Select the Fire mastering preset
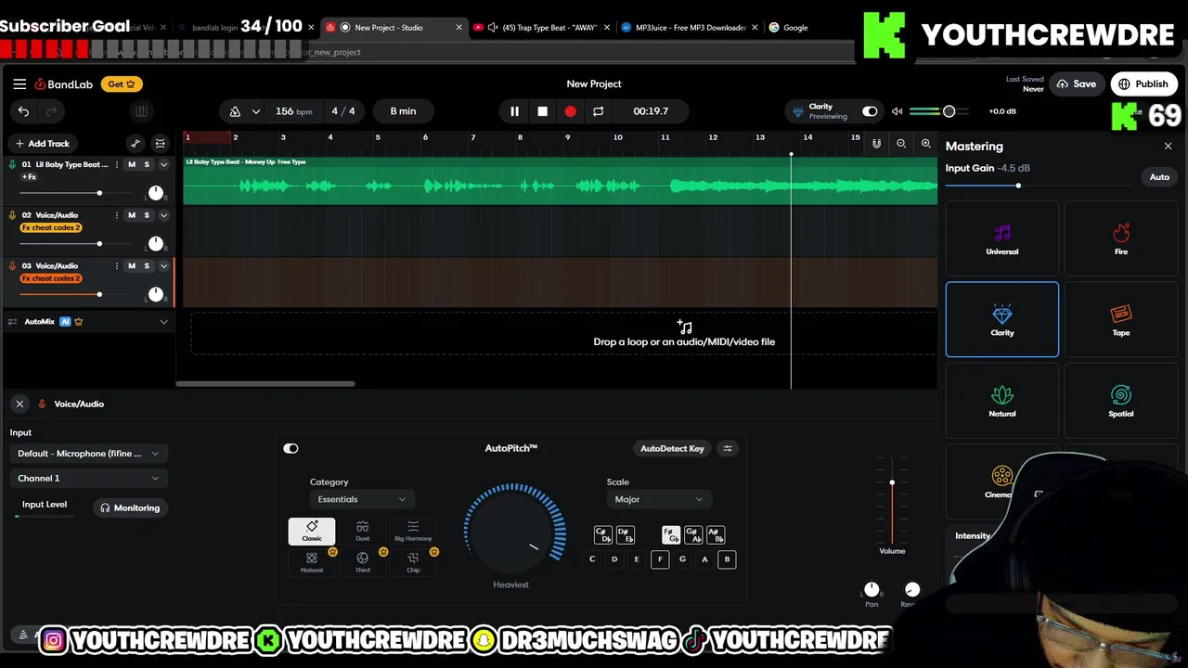The width and height of the screenshot is (1188, 668). pos(1121,239)
